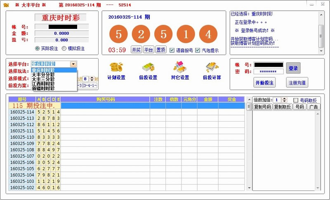Toggle the 语音报号 checkbox
330x200 pixels.
coord(172,50)
